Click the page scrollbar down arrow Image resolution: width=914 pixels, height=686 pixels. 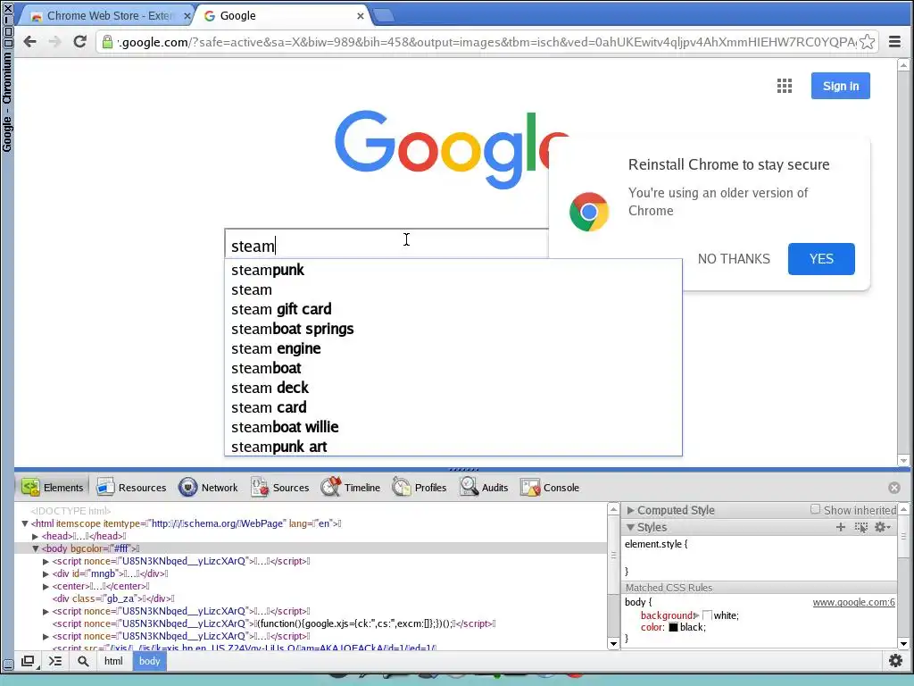pyautogui.click(x=903, y=460)
